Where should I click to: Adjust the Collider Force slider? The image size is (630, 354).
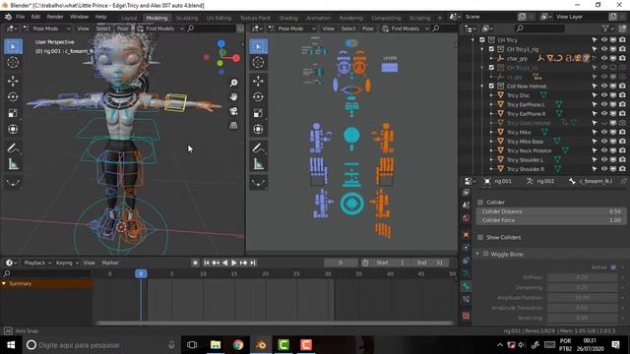[551, 220]
